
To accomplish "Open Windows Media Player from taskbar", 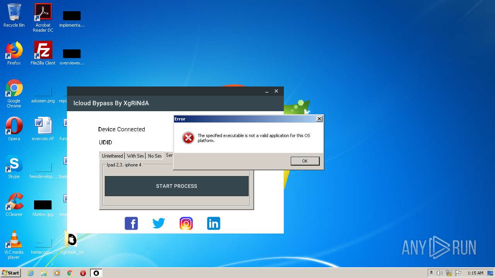I will tap(57, 273).
